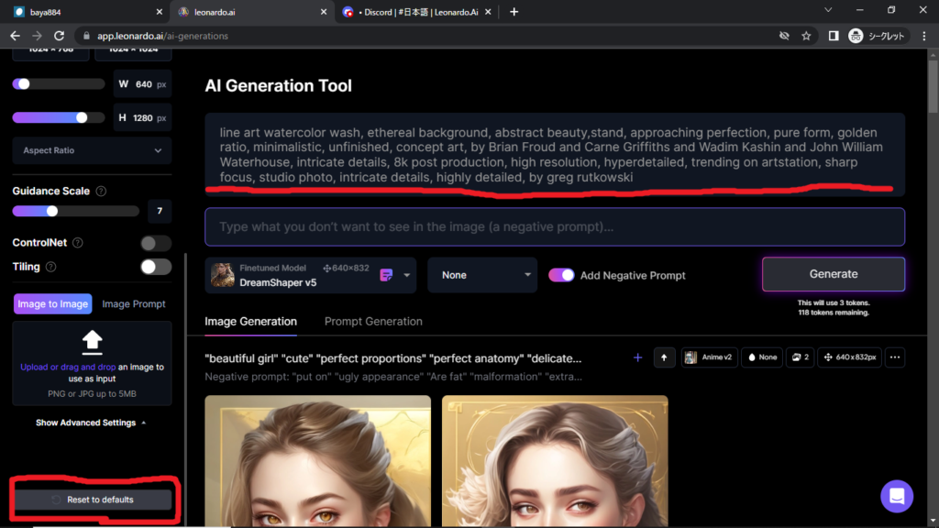Click the Guidance Scale help icon
The width and height of the screenshot is (939, 528).
pos(101,192)
